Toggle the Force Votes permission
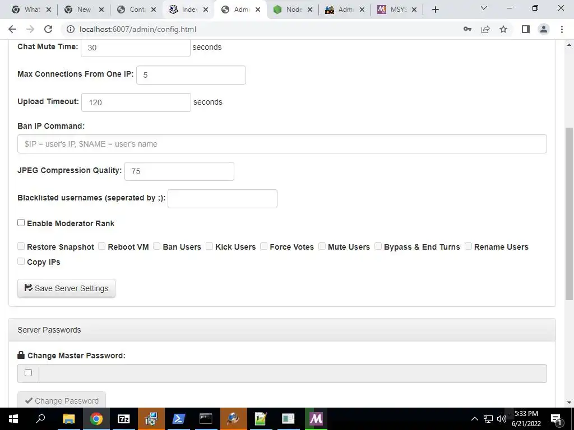The width and height of the screenshot is (574, 430). pos(263,246)
